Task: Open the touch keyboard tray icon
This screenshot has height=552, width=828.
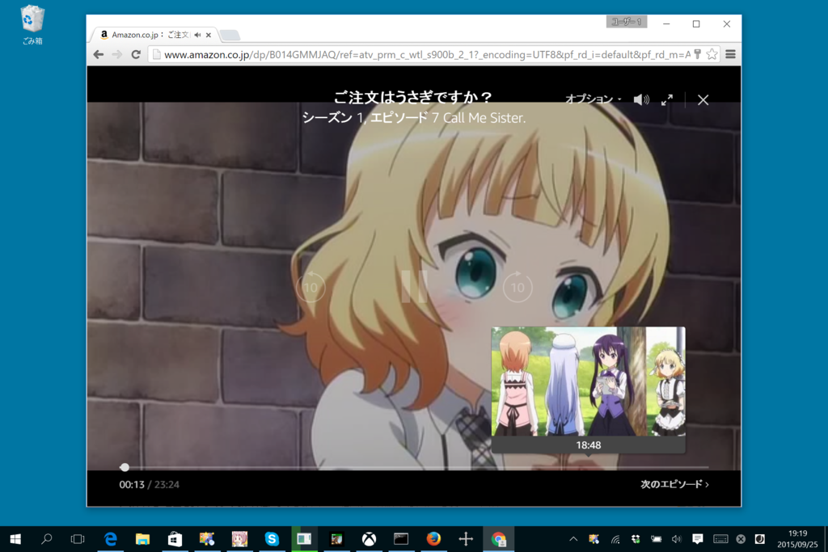Action: click(x=720, y=539)
